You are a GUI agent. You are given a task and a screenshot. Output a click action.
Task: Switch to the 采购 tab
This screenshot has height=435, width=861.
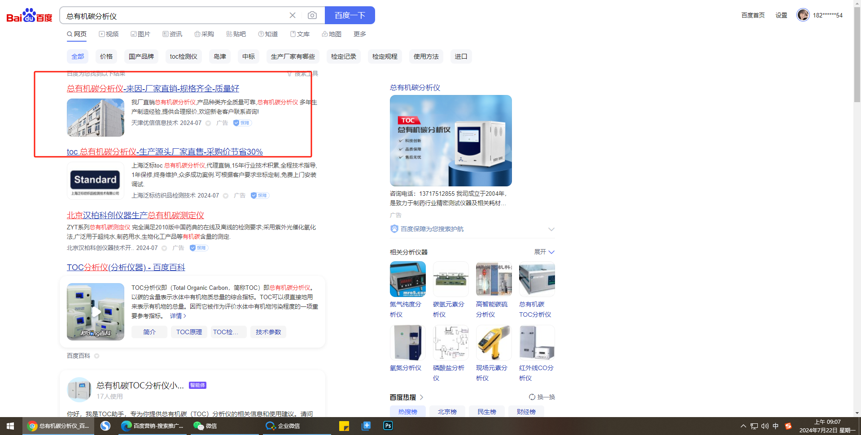[204, 34]
